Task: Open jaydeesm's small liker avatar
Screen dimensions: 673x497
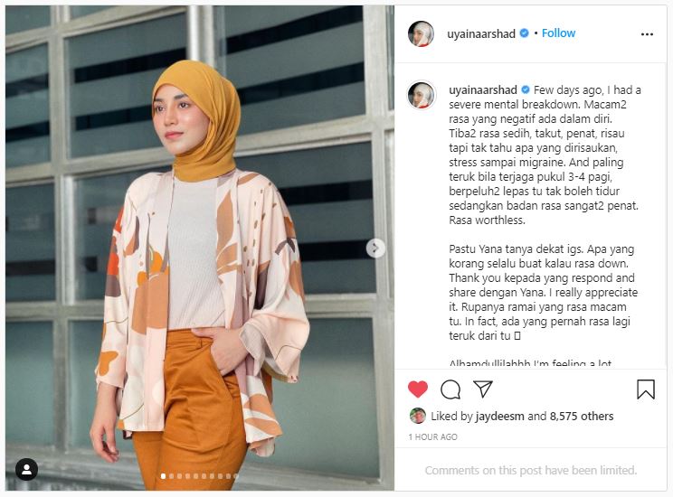Action: click(x=418, y=416)
